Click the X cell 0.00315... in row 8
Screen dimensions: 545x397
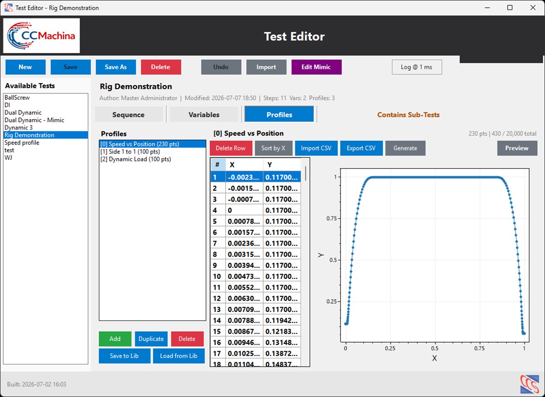pyautogui.click(x=244, y=255)
